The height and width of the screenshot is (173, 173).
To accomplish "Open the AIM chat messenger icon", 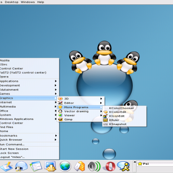I will coord(124,166).
